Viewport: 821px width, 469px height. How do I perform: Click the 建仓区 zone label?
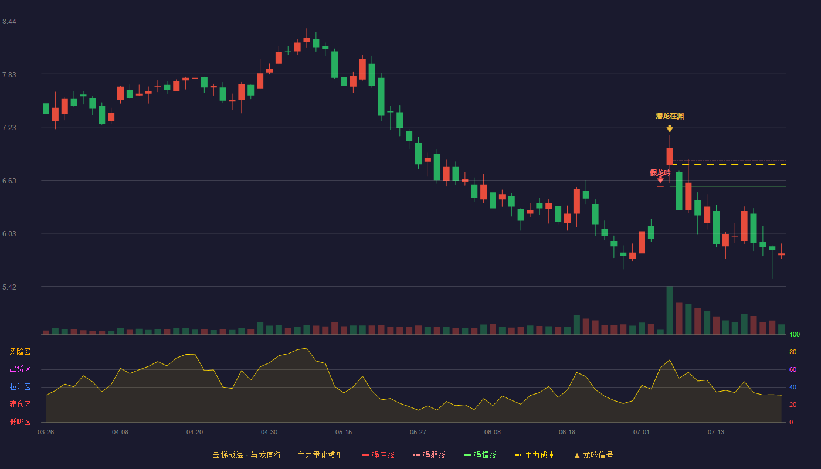(20, 405)
